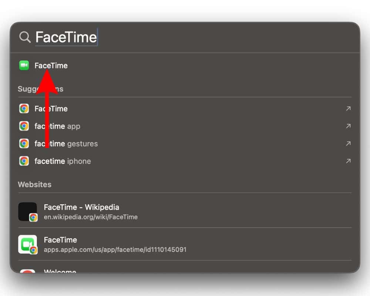
Task: Open the black Wikipedia website thumbnail
Action: pyautogui.click(x=27, y=212)
